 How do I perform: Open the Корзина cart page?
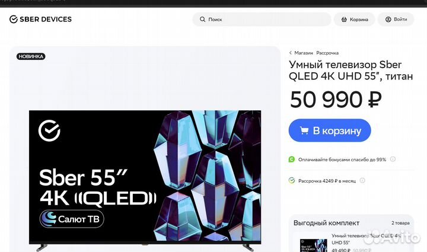(x=355, y=20)
